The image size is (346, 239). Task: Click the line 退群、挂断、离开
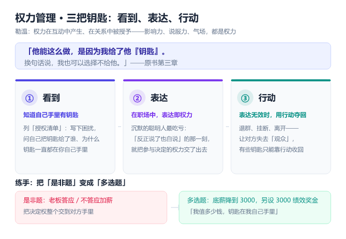pyautogui.click(x=269, y=128)
